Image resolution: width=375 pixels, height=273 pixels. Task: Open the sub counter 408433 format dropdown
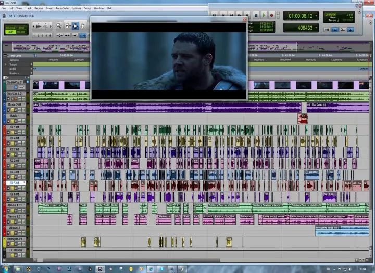(317, 28)
